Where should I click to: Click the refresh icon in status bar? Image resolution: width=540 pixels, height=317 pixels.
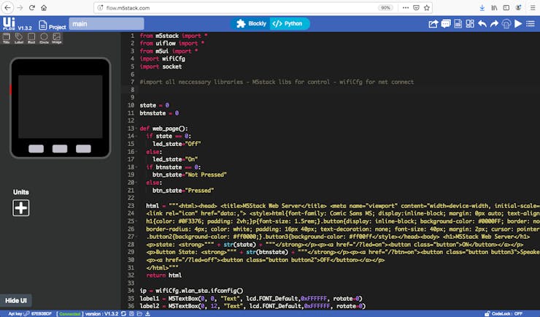point(123,314)
